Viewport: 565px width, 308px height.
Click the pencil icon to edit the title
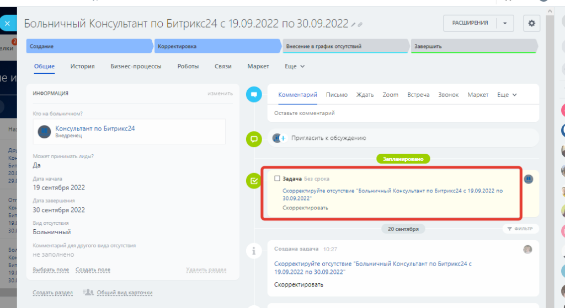point(354,25)
